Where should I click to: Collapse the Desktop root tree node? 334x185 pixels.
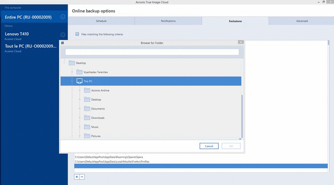(64, 63)
